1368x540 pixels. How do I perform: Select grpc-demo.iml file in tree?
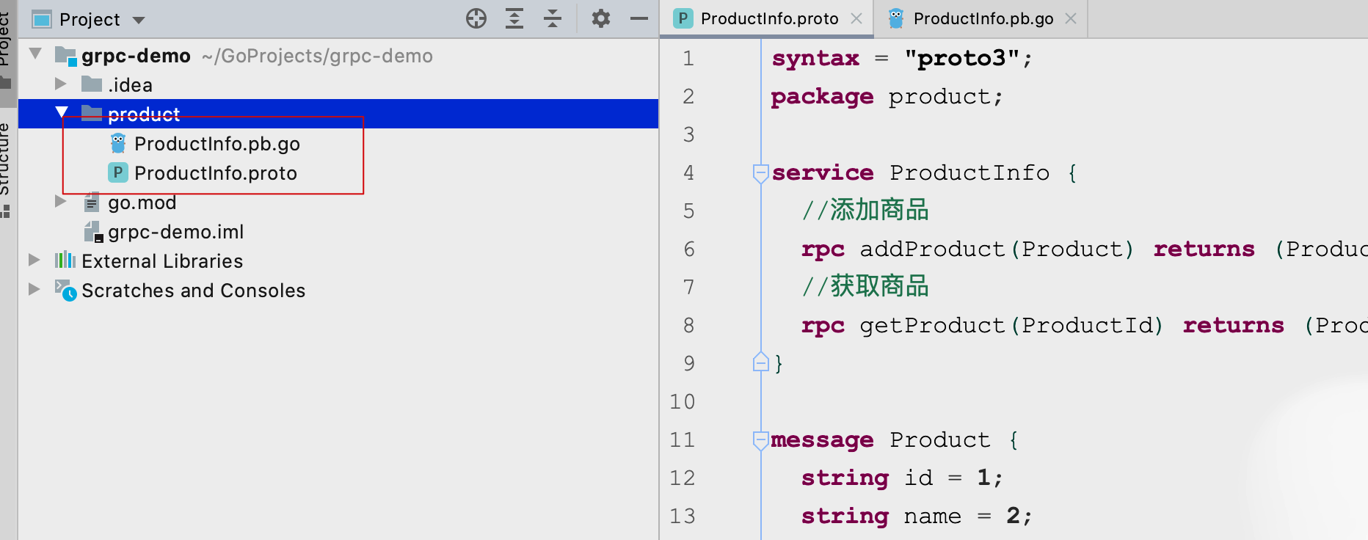point(175,232)
